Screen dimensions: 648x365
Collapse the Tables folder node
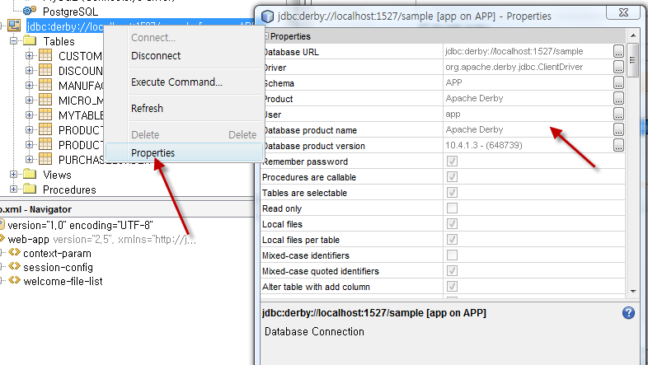[14, 41]
